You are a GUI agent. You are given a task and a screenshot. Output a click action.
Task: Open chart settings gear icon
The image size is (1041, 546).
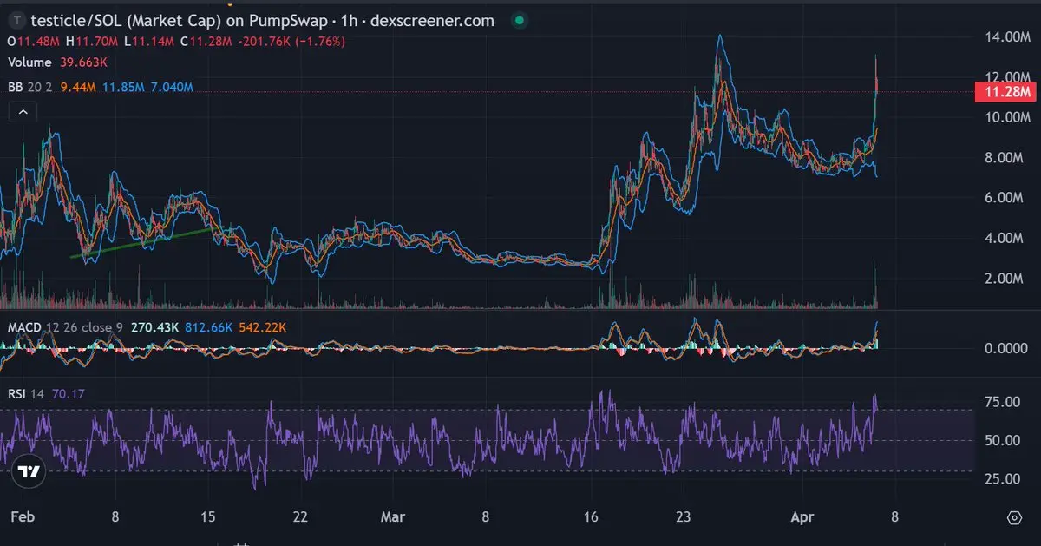pyautogui.click(x=1014, y=517)
